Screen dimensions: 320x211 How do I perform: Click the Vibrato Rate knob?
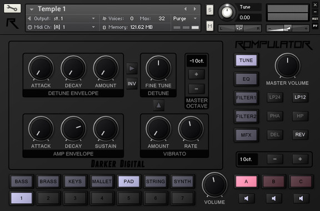coord(191,129)
